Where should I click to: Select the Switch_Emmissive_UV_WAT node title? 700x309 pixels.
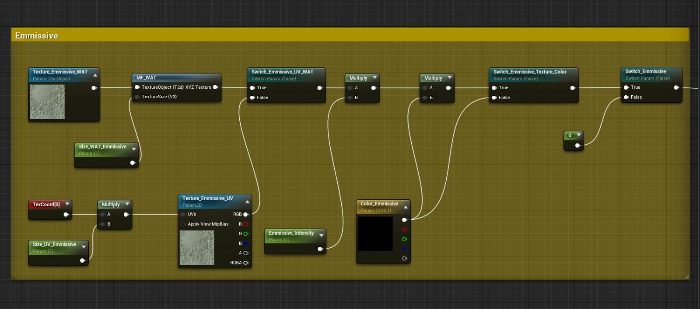282,72
